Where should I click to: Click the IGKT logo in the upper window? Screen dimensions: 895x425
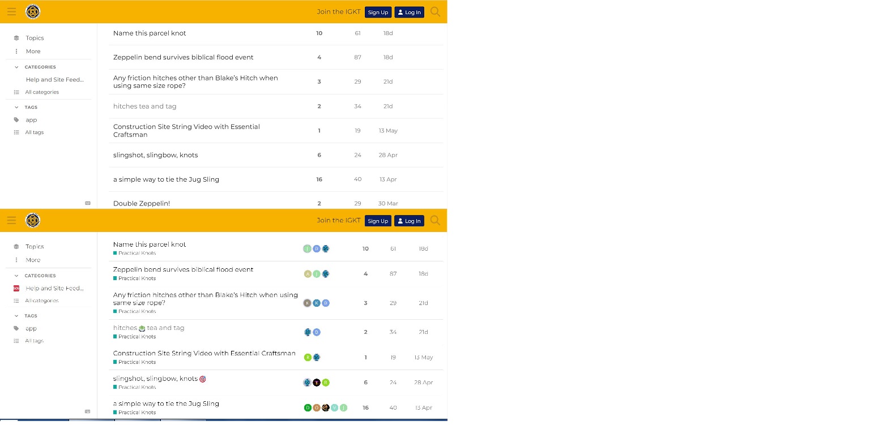coord(33,11)
